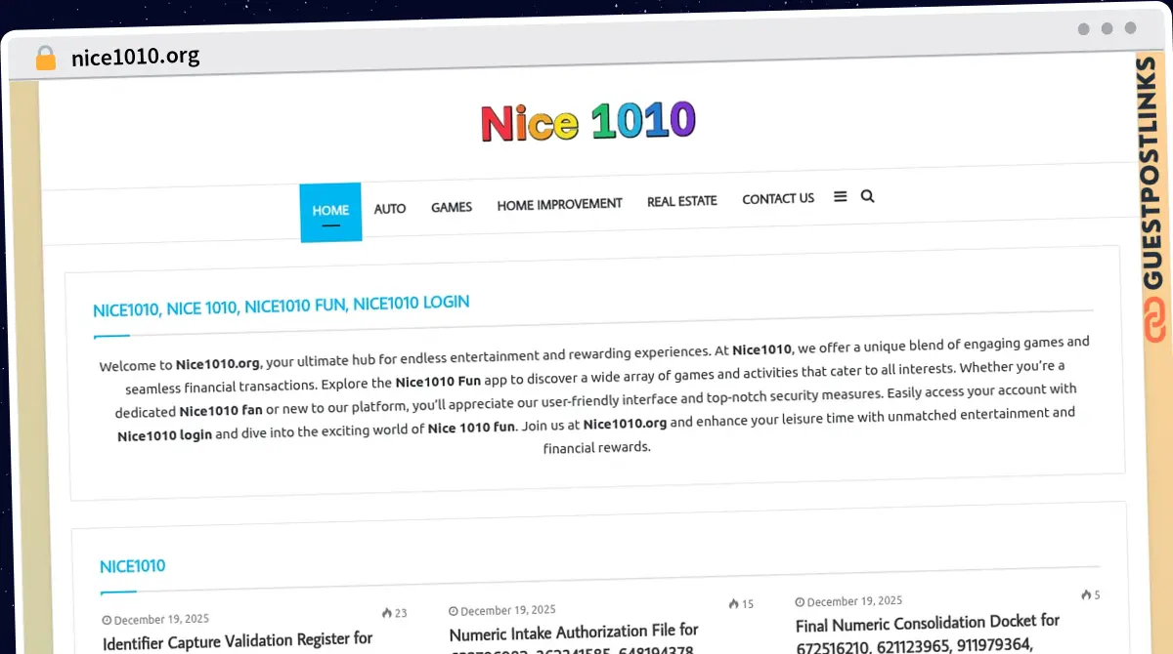
Task: Click the 'NICE1010, NICE 1010, NICE1010 FUN' heading
Action: [282, 306]
